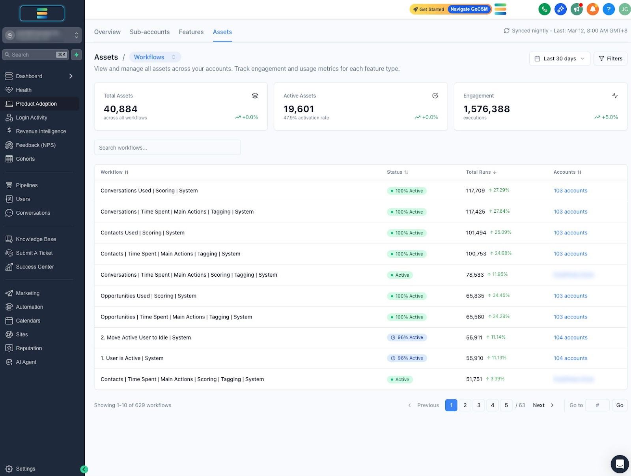Open the megaphone announcements icon

[x=576, y=9]
